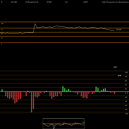
Task: Click the 'SI(TM)' header label
Action: pos(49,2)
